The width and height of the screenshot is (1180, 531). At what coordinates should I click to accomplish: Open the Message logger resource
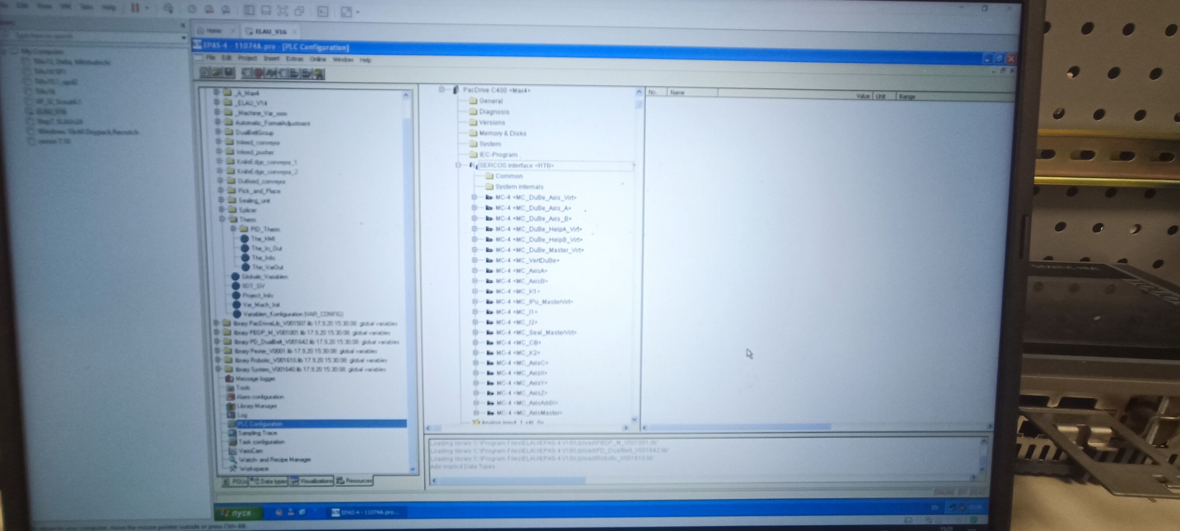coord(255,378)
